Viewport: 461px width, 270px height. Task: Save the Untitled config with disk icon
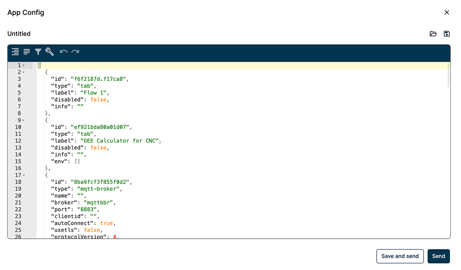447,34
